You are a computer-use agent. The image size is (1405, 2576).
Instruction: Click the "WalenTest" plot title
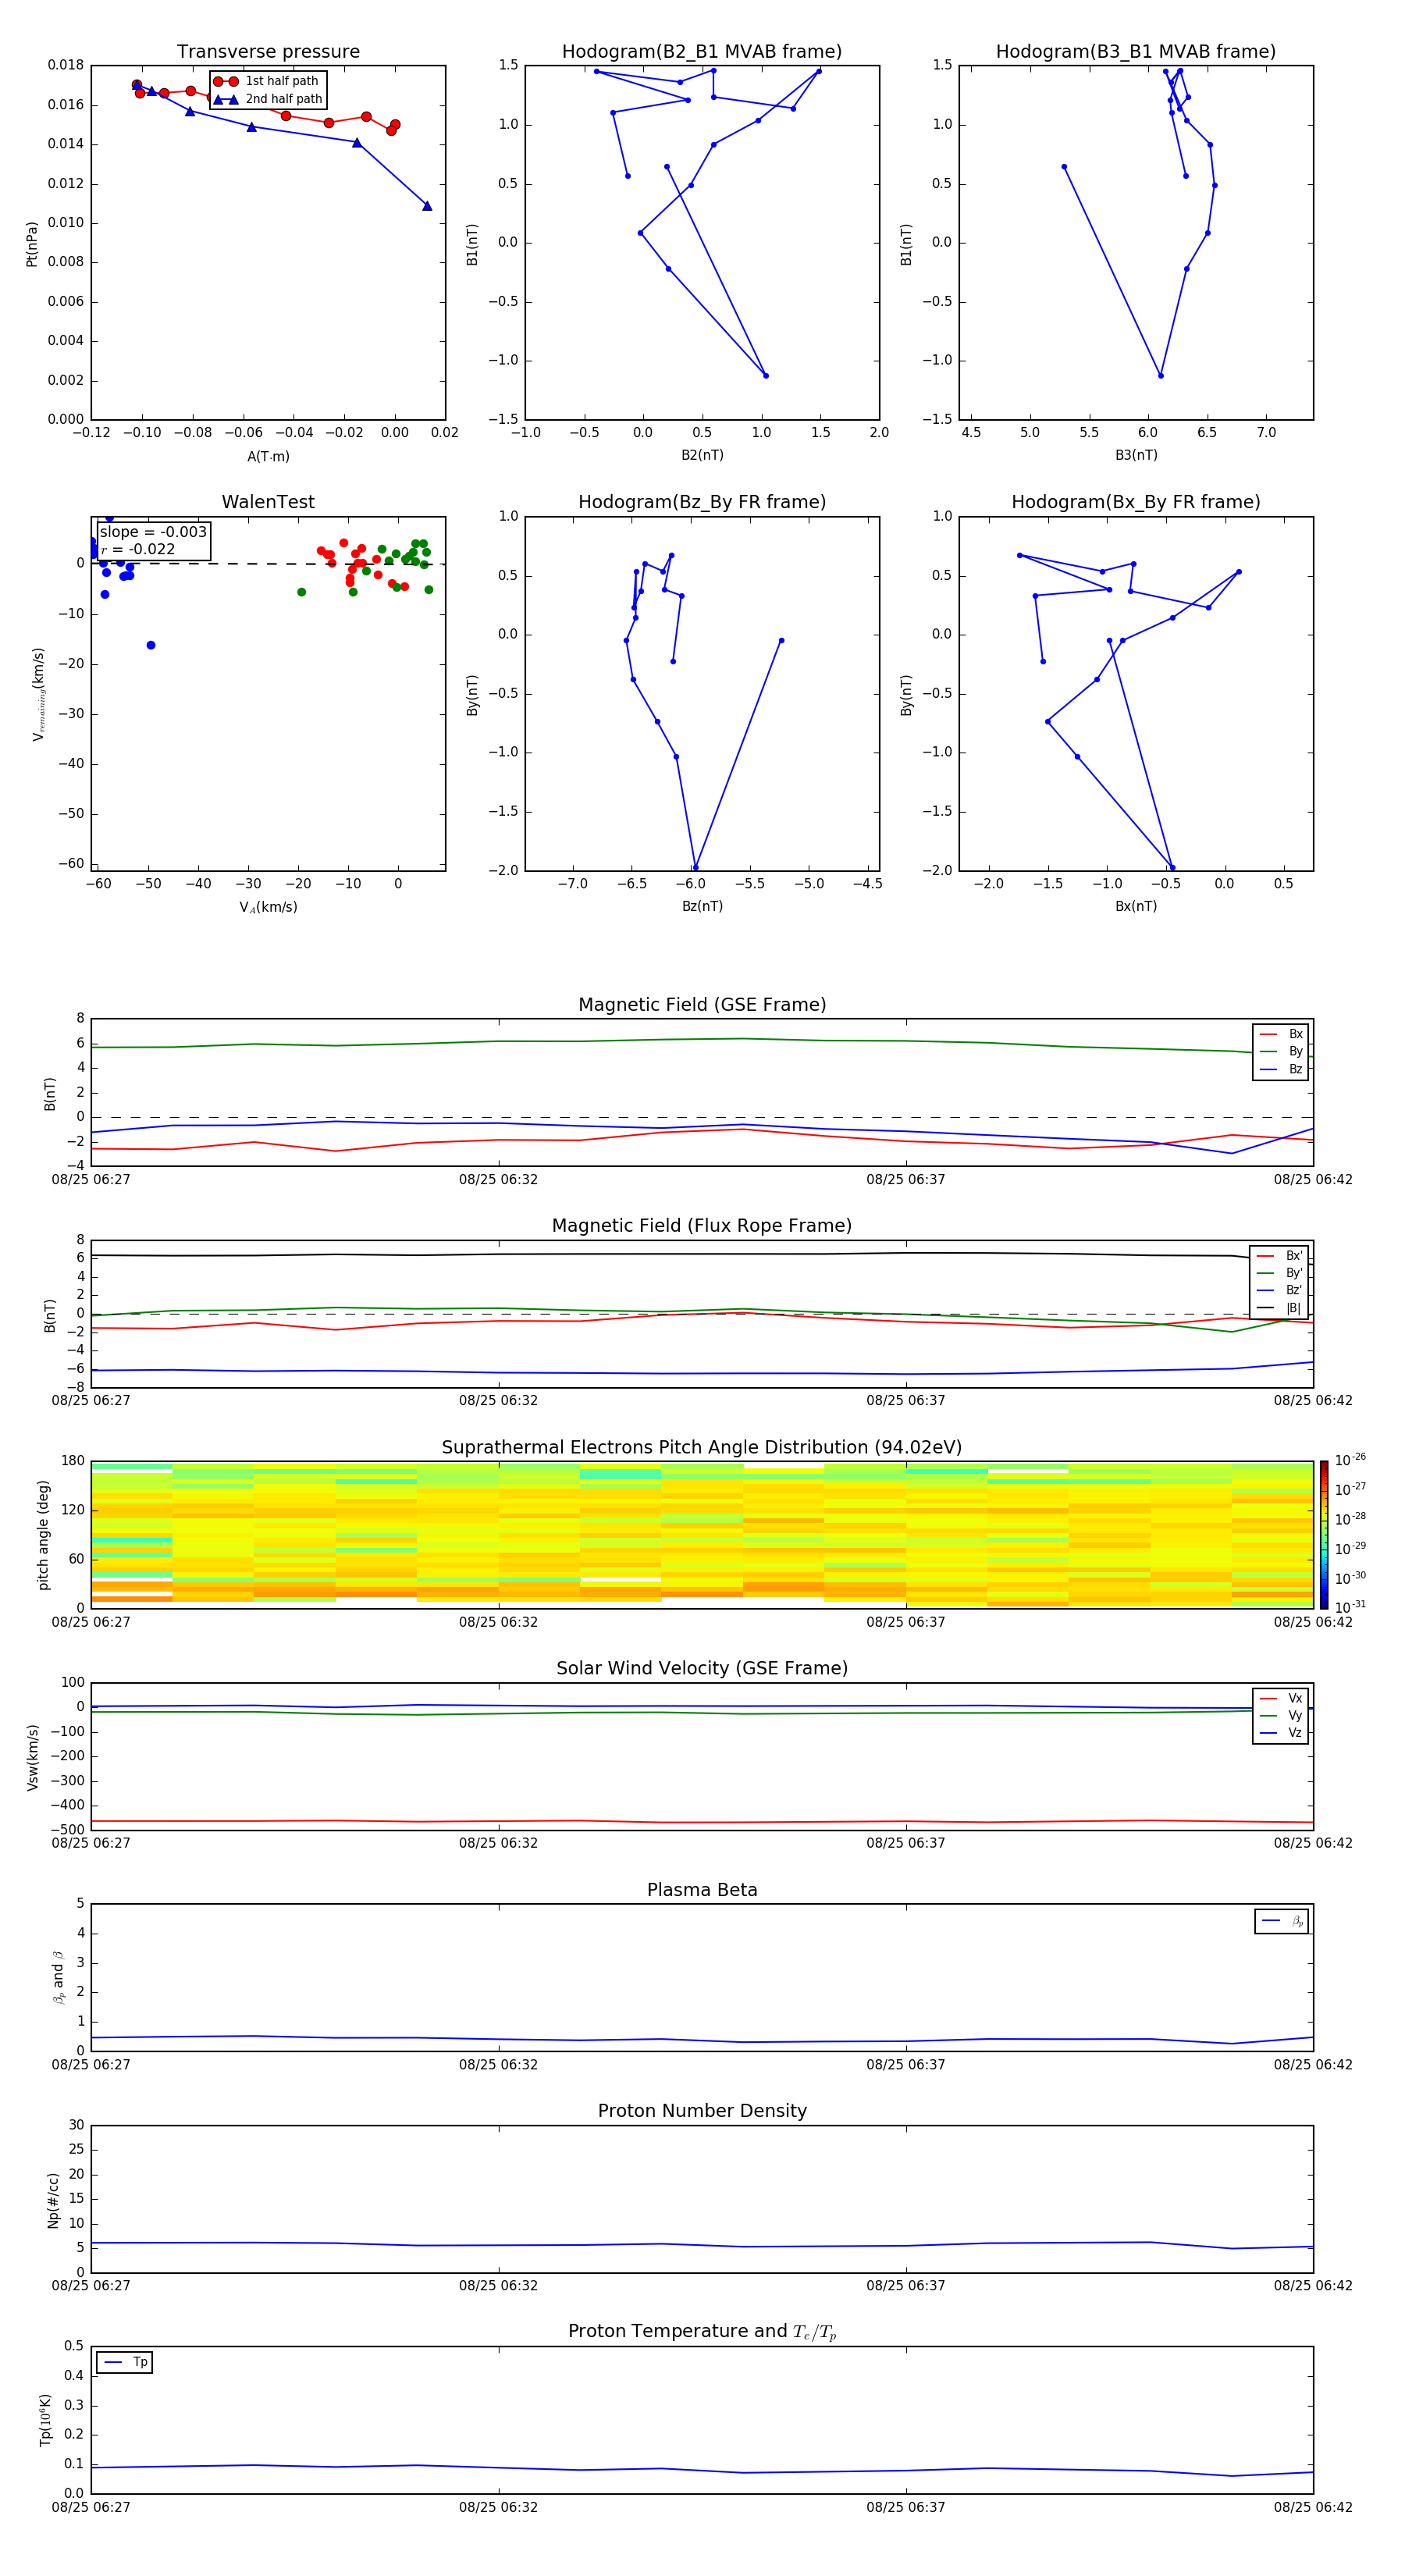(x=268, y=502)
